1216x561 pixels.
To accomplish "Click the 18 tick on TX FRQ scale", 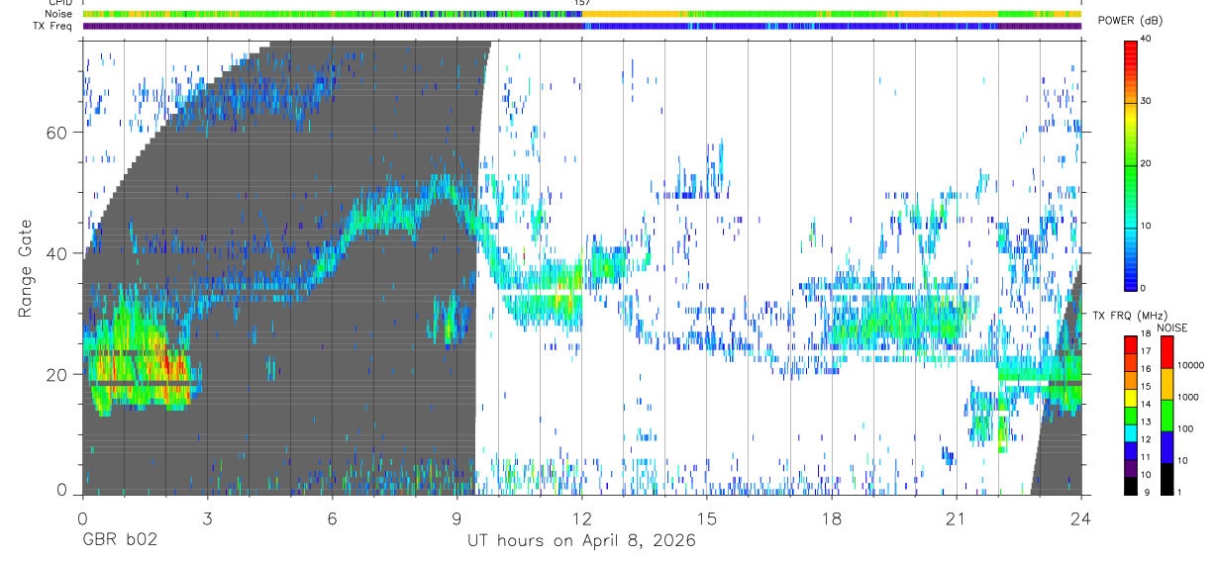I will pos(1146,335).
